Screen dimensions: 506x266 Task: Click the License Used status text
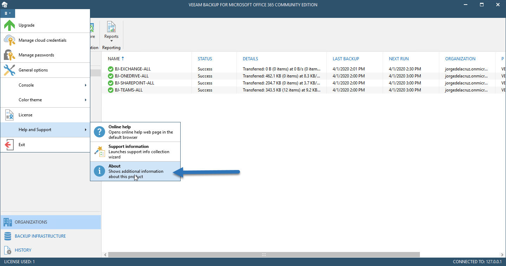[19, 262]
